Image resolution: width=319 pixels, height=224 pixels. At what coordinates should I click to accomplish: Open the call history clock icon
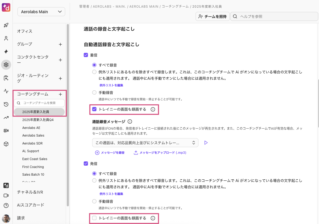coord(6,104)
